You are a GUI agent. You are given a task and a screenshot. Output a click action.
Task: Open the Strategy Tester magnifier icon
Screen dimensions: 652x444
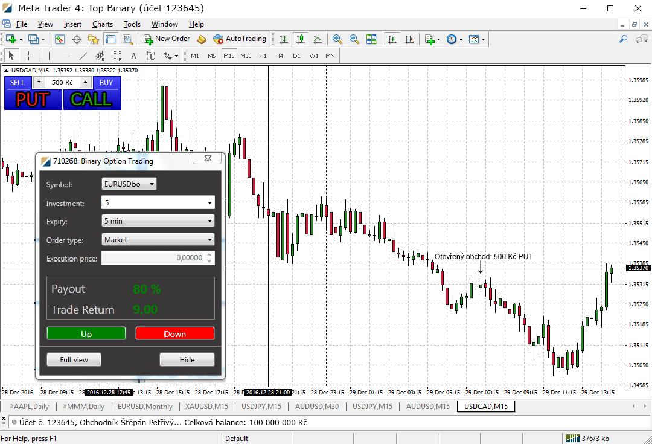[127, 39]
